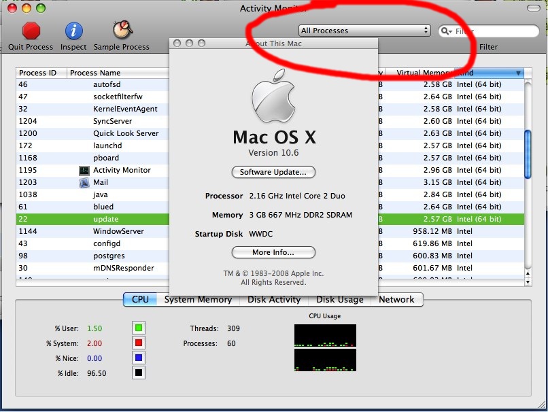Click the upper CPU Usage graph
The image size is (548, 412).
tap(325, 335)
